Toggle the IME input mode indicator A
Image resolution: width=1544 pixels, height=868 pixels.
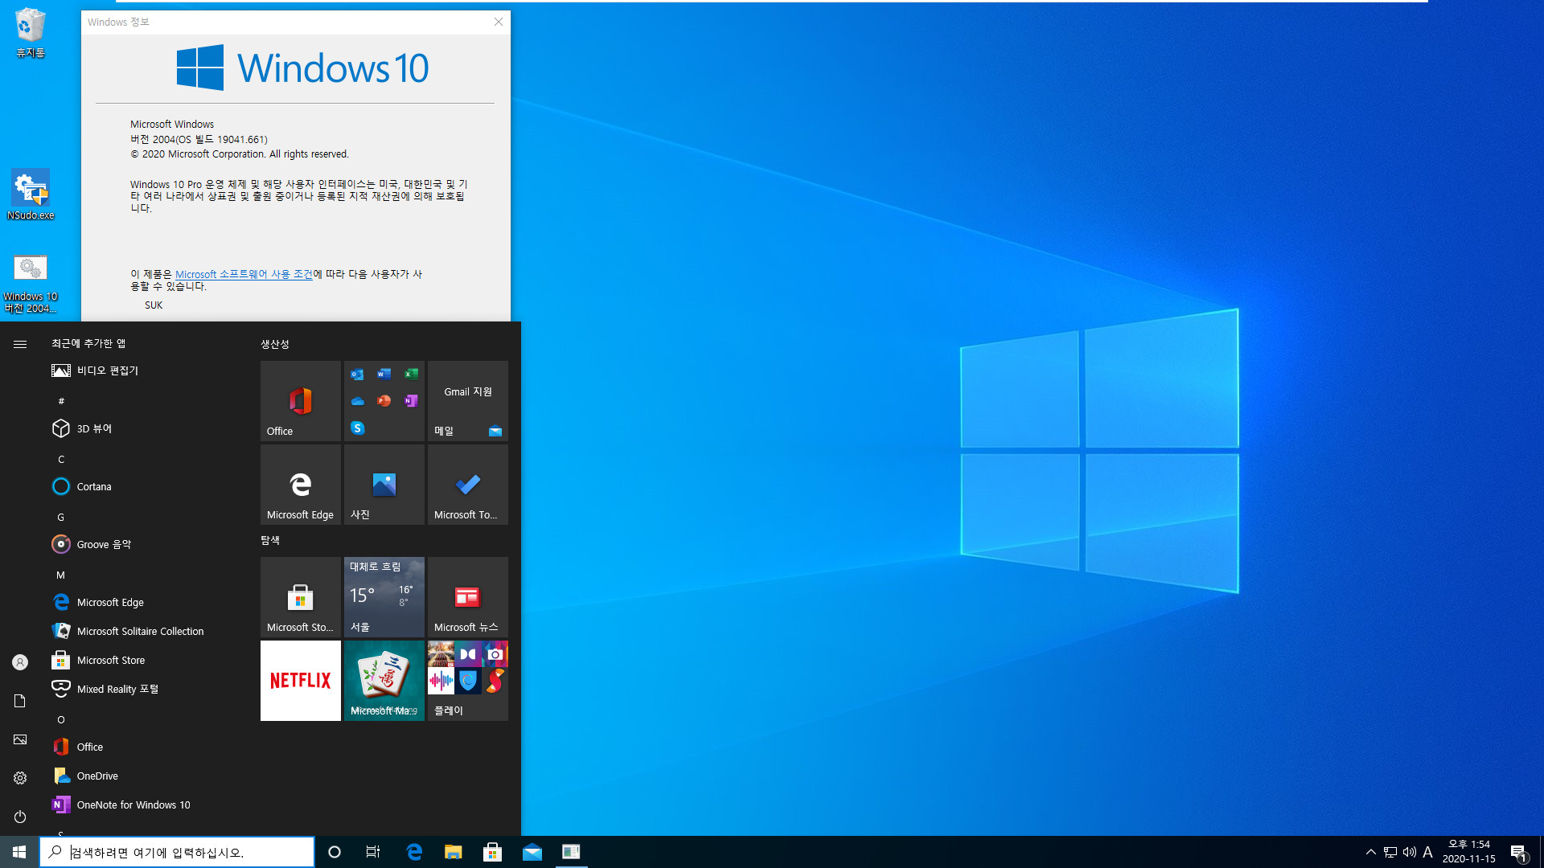(x=1428, y=852)
